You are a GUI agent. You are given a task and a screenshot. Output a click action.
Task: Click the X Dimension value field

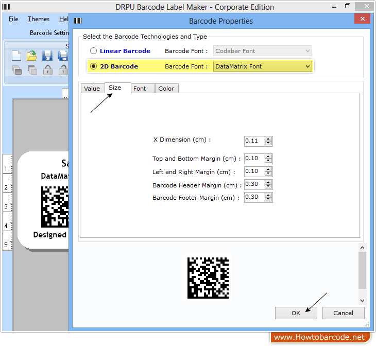click(254, 141)
